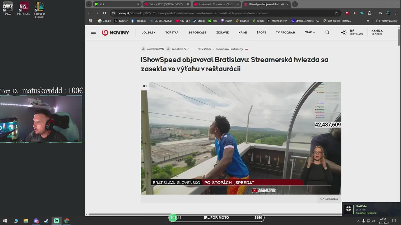View site information icon in address bar
401x225 pixels.
pyautogui.click(x=113, y=13)
